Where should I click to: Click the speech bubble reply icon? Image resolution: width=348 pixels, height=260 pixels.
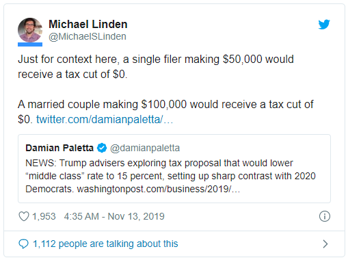(23, 244)
